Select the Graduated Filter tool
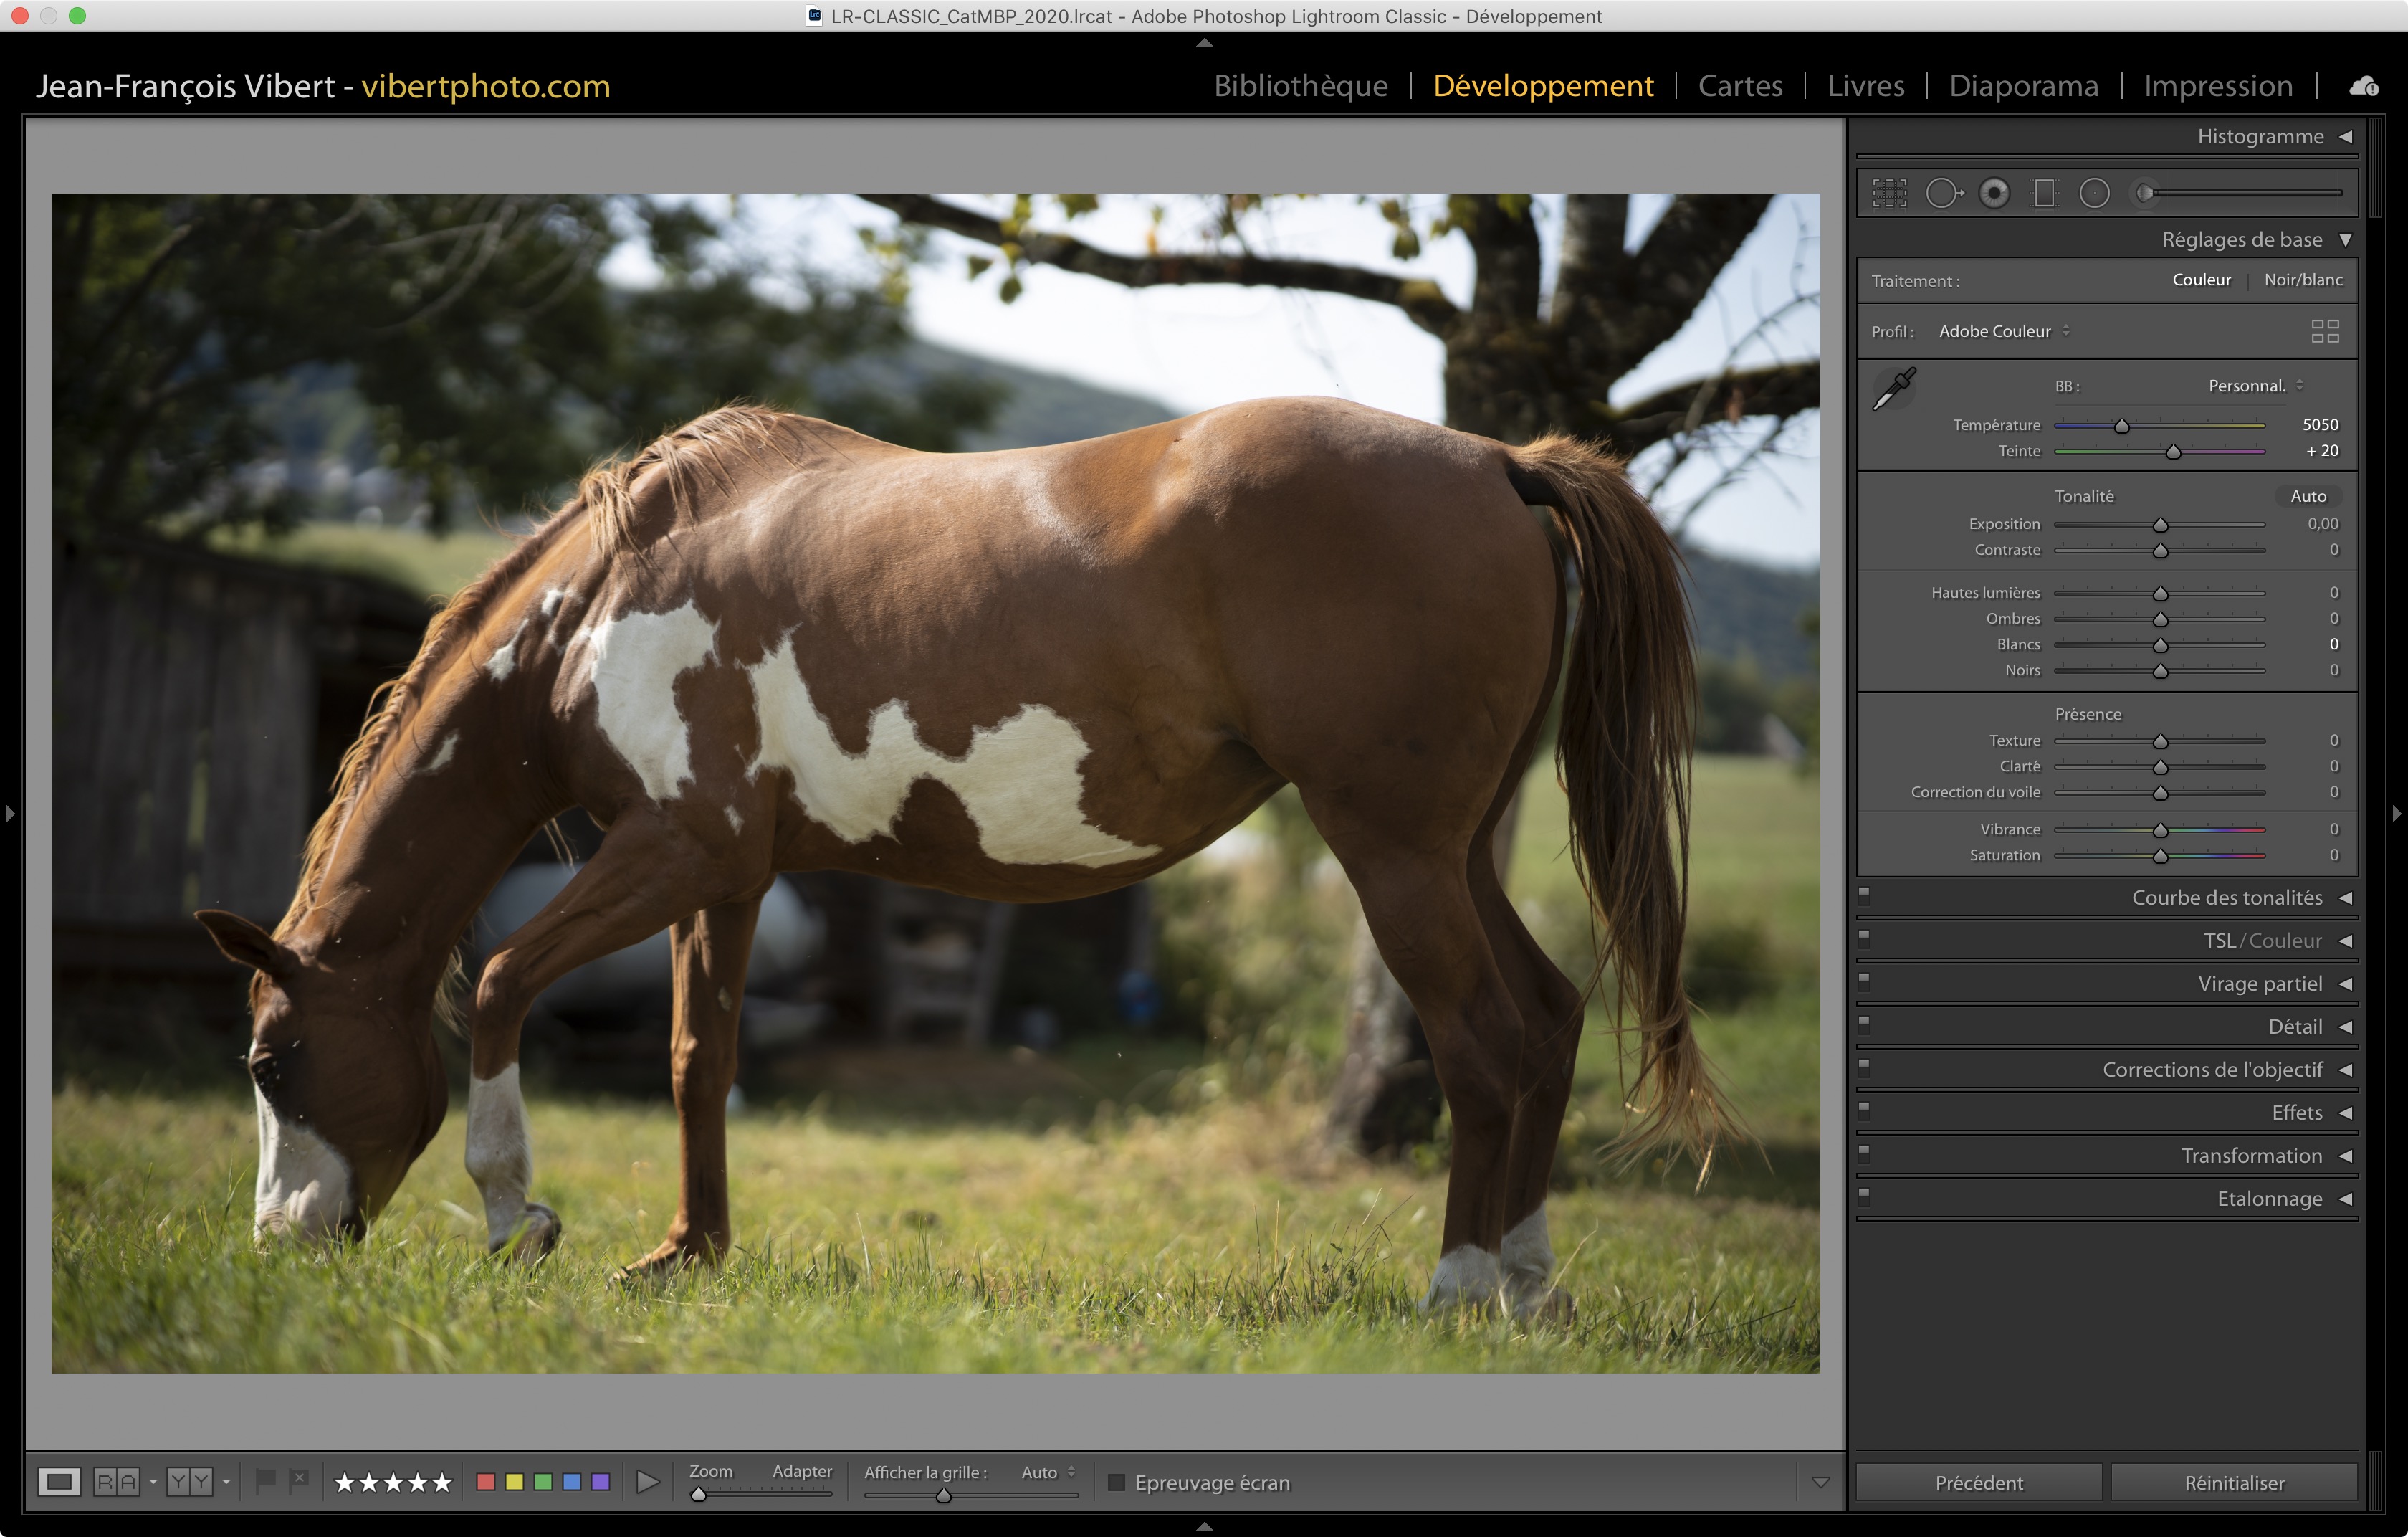2408x1537 pixels. pos(2044,193)
